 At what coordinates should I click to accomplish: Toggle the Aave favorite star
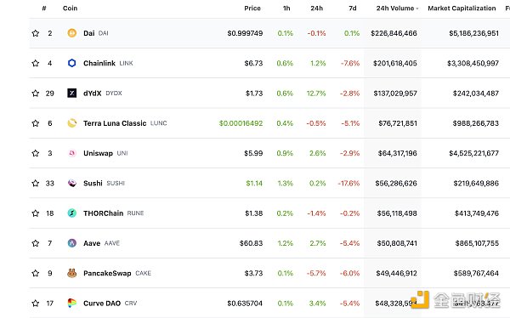click(36, 243)
